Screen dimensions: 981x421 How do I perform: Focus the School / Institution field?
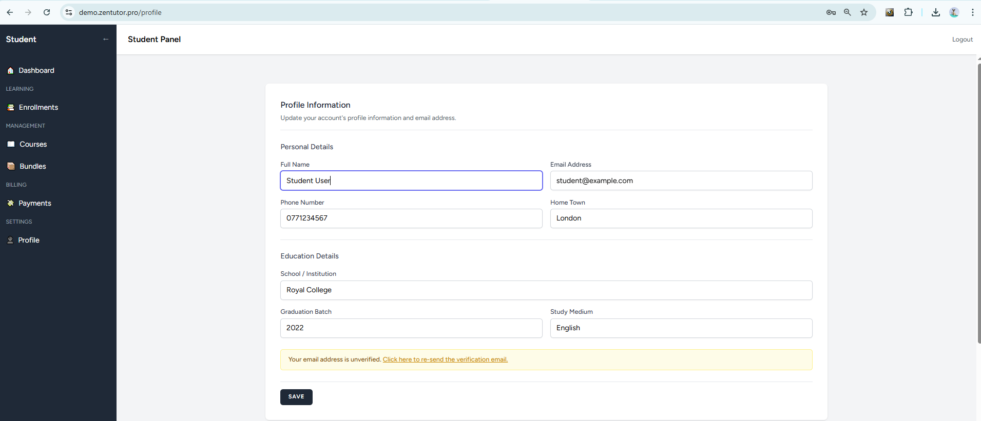coord(546,290)
